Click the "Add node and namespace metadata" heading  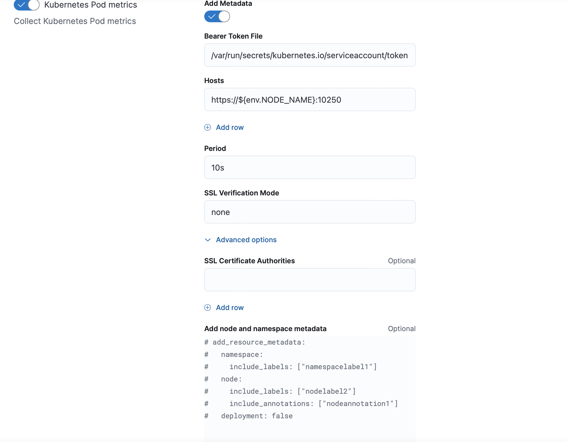click(265, 329)
